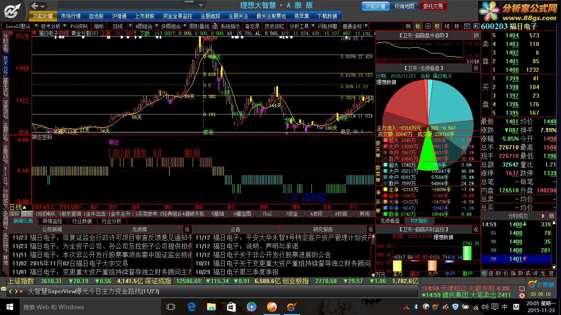The width and height of the screenshot is (561, 315).
Task: Click the 委托交易 button
Action: click(433, 6)
